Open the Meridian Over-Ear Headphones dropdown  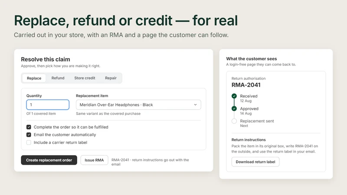(x=138, y=105)
